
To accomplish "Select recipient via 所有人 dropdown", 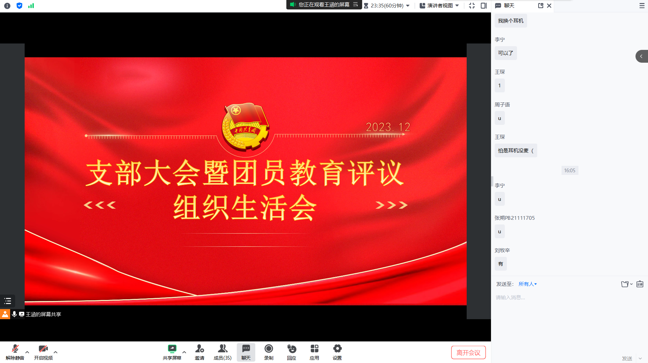I will tap(527, 284).
